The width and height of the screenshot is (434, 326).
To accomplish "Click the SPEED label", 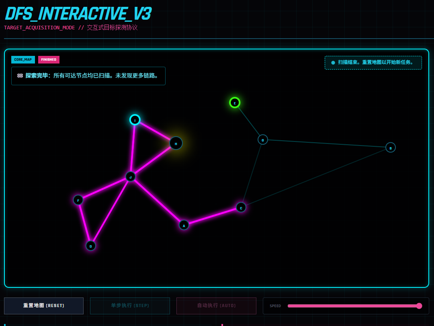I will [x=275, y=306].
